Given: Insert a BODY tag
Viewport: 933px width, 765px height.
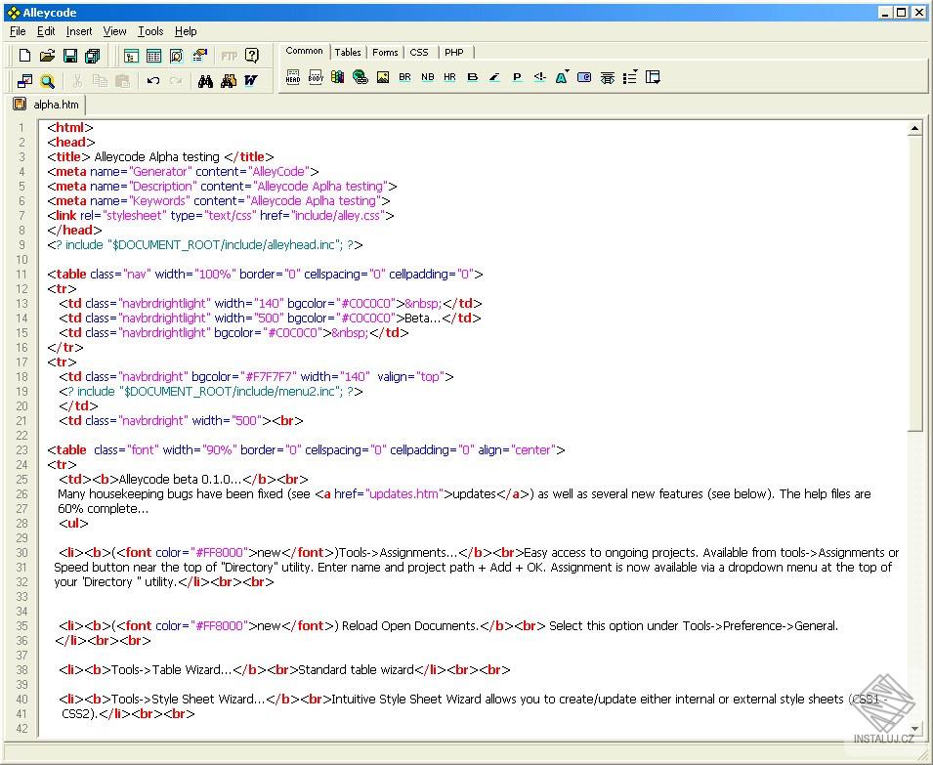Looking at the screenshot, I should click(x=315, y=76).
